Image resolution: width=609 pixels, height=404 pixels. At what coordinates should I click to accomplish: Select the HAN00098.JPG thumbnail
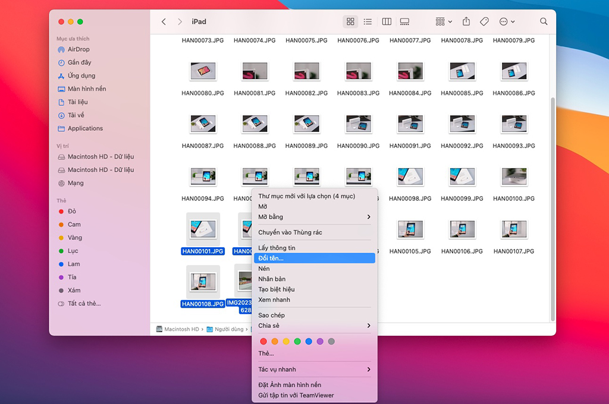tap(410, 176)
